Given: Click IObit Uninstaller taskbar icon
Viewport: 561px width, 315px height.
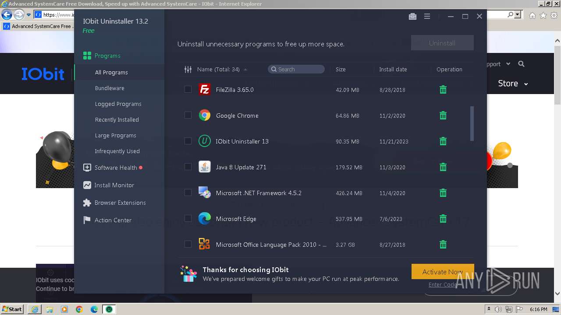Looking at the screenshot, I should 109,309.
